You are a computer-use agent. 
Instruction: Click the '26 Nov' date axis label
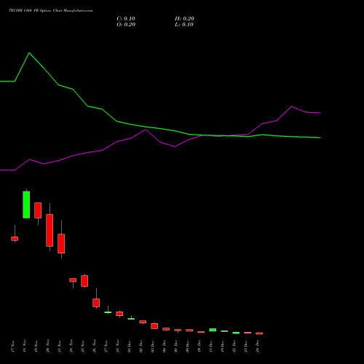[x=95, y=346]
